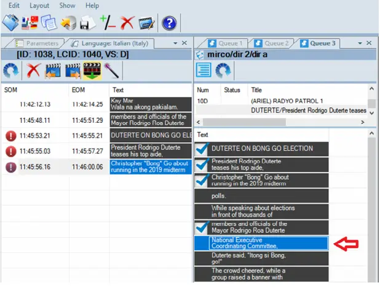Click the list view icon in Queue panel
Viewport: 380px width, 288px height.
(x=205, y=69)
